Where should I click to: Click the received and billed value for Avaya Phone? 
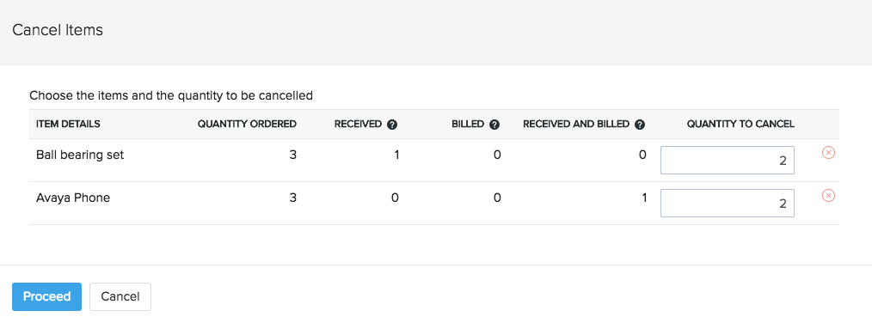(643, 198)
